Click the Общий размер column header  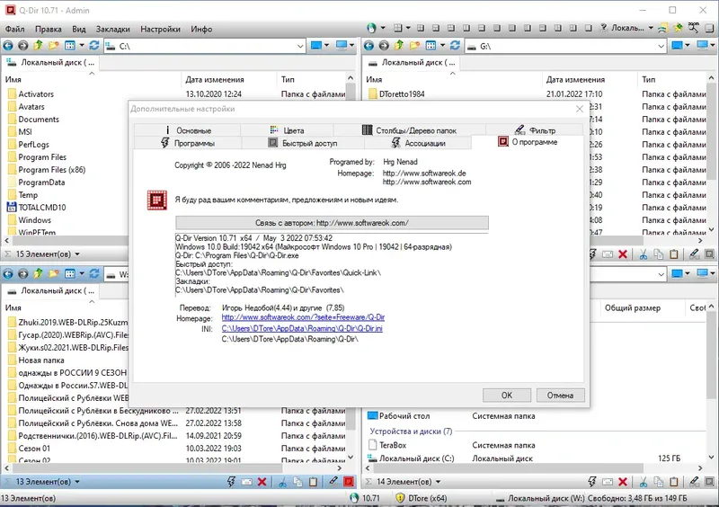[633, 307]
